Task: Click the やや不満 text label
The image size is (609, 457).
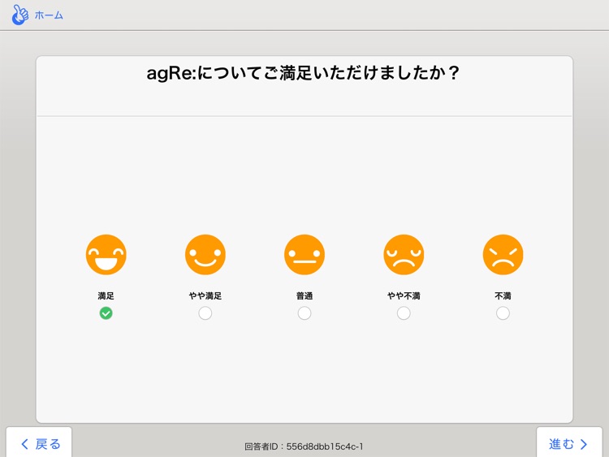Action: 404,296
